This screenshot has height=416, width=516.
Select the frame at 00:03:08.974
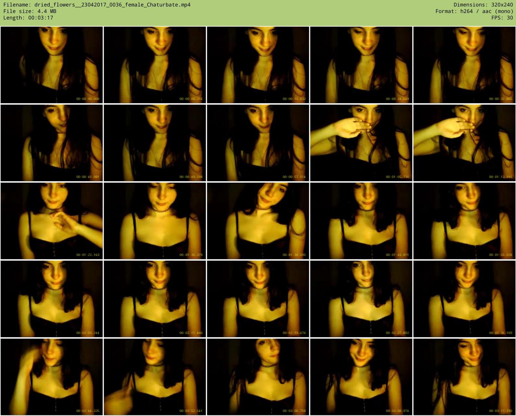[x=361, y=377]
